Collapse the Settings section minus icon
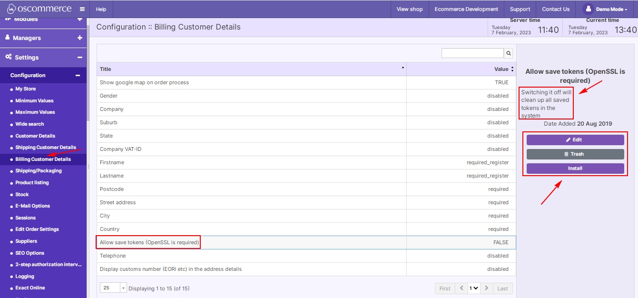Viewport: 638px width, 298px height. [79, 57]
